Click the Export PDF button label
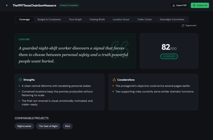Viewport: 213px width, 140px height. pyautogui.click(x=182, y=5)
